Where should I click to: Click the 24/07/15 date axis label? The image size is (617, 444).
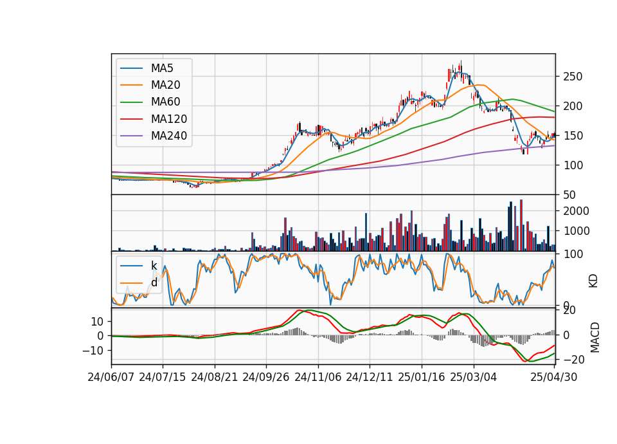162,377
